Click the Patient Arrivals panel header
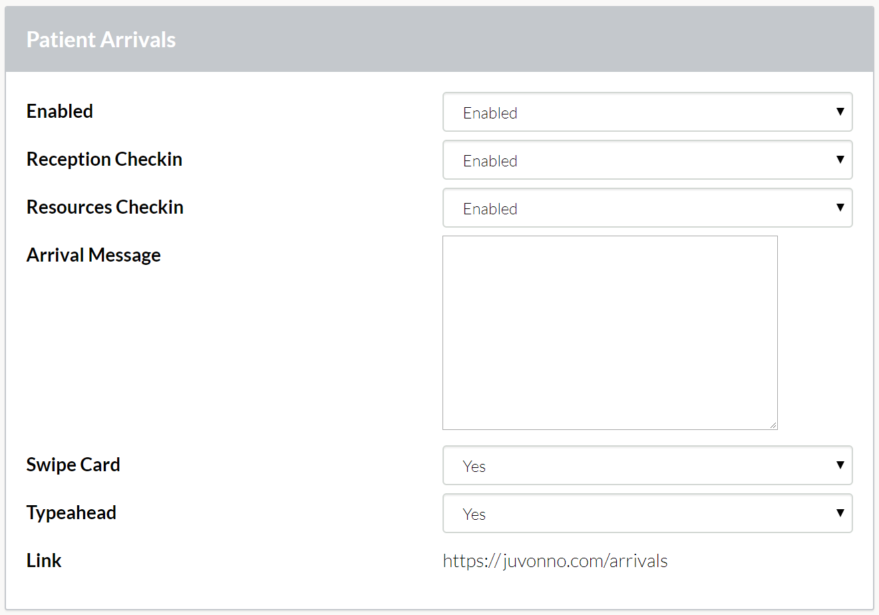879x615 pixels. tap(439, 39)
